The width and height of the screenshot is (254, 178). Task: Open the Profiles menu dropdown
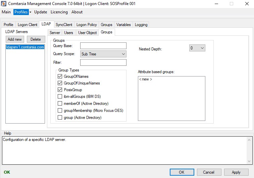coord(22,12)
